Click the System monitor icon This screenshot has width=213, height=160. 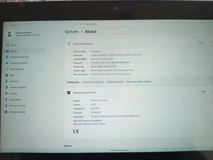7,51
